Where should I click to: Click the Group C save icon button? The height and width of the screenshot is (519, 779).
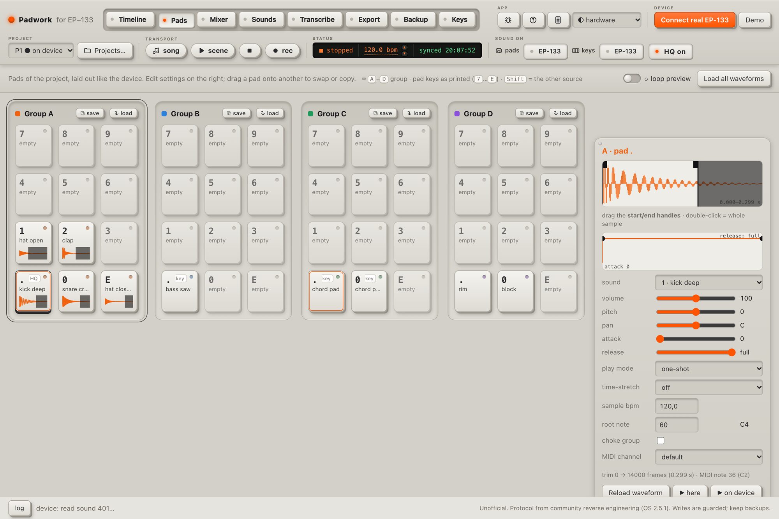click(382, 113)
